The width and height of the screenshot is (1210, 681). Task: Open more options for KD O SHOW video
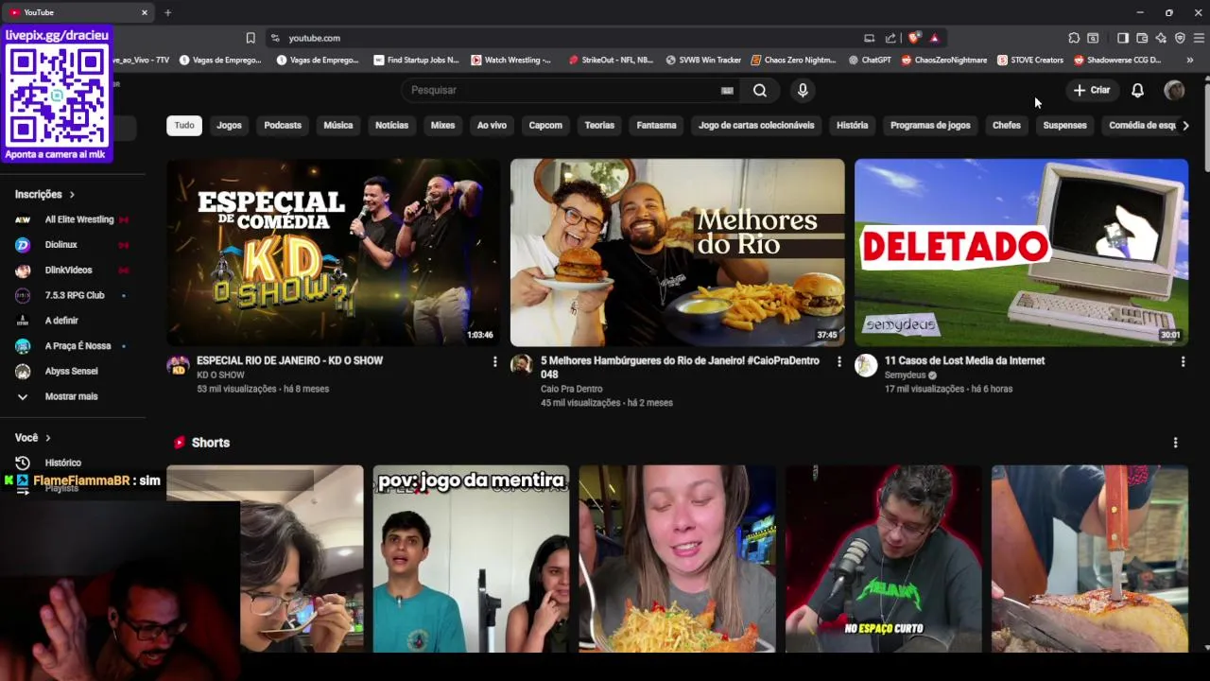pos(494,361)
